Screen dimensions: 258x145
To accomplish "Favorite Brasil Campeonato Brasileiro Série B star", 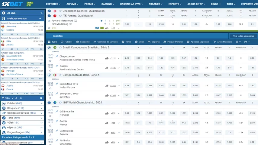I will tap(60, 48).
